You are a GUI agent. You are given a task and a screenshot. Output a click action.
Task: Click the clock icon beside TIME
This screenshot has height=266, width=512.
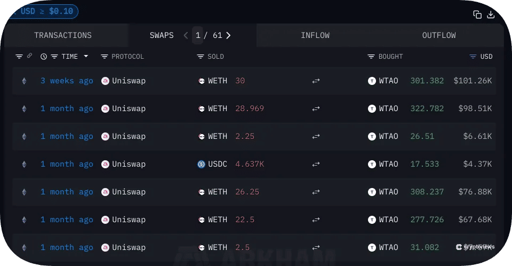(43, 57)
